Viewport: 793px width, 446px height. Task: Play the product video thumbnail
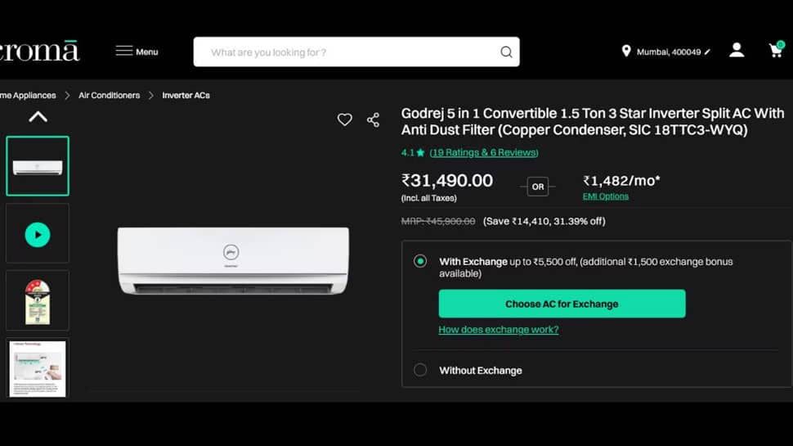pyautogui.click(x=38, y=234)
